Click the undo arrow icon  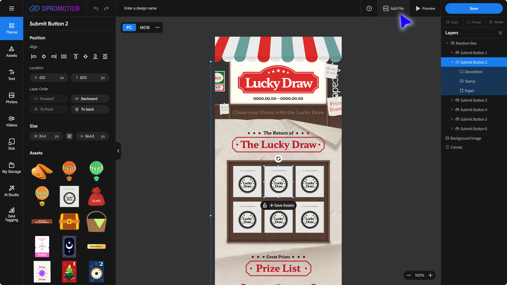(96, 8)
